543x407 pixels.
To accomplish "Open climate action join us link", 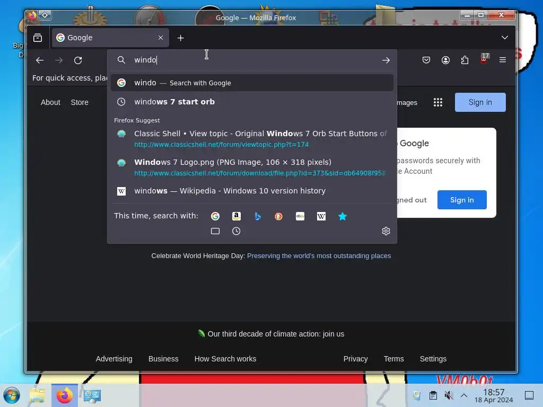I will point(276,334).
